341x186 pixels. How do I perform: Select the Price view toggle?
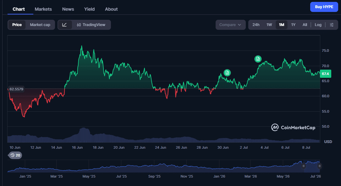point(17,25)
